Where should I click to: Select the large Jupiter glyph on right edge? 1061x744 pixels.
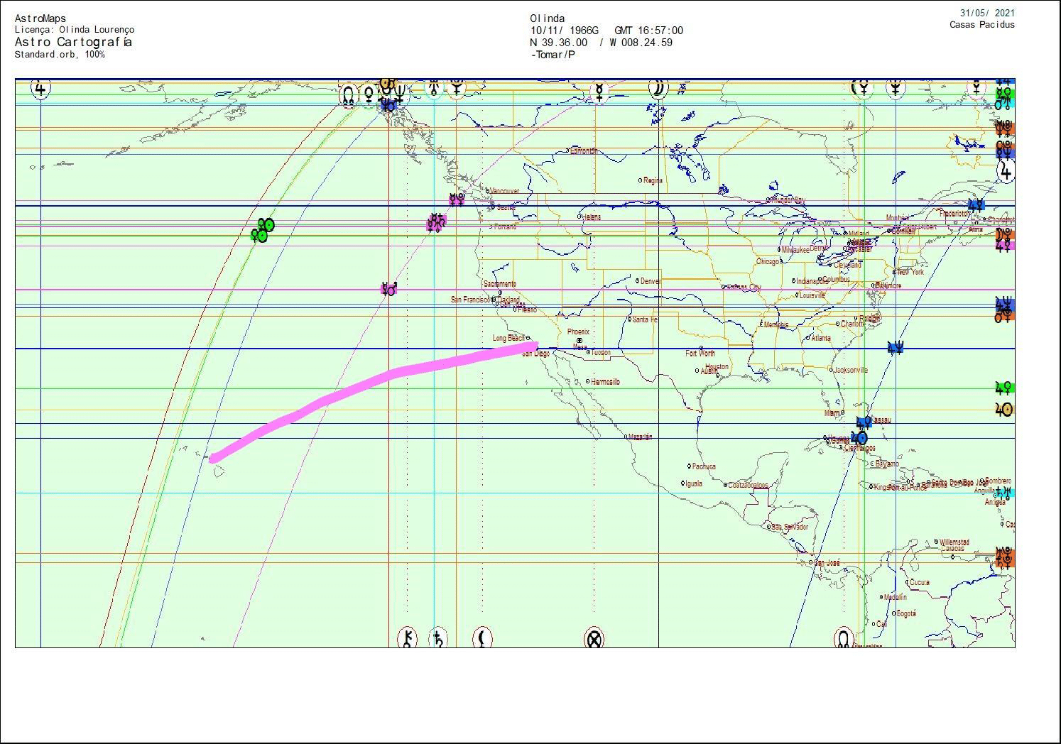[1006, 171]
